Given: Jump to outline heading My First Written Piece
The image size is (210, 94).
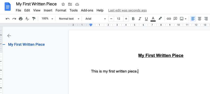Looking at the screenshot, I should tap(26, 44).
